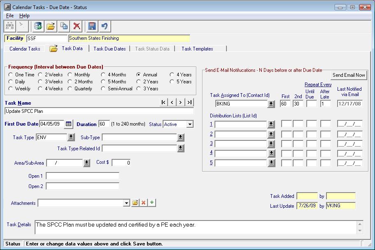375x250 pixels.
Task: Expand Task Assigned To BKING dropdown
Action: (x=271, y=104)
